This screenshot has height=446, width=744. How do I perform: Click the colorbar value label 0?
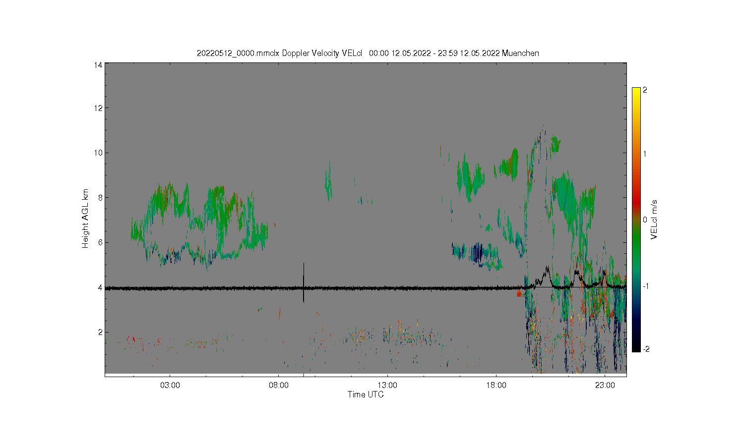pyautogui.click(x=645, y=220)
